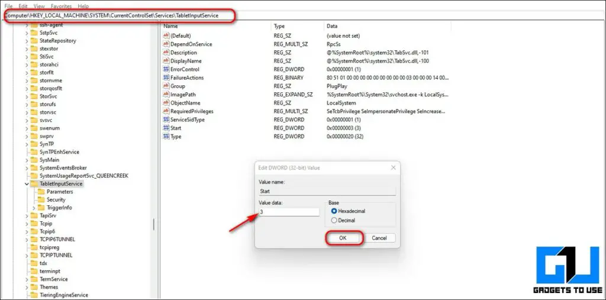Click the Tcpip folder icon
This screenshot has height=300, width=606.
pos(34,224)
